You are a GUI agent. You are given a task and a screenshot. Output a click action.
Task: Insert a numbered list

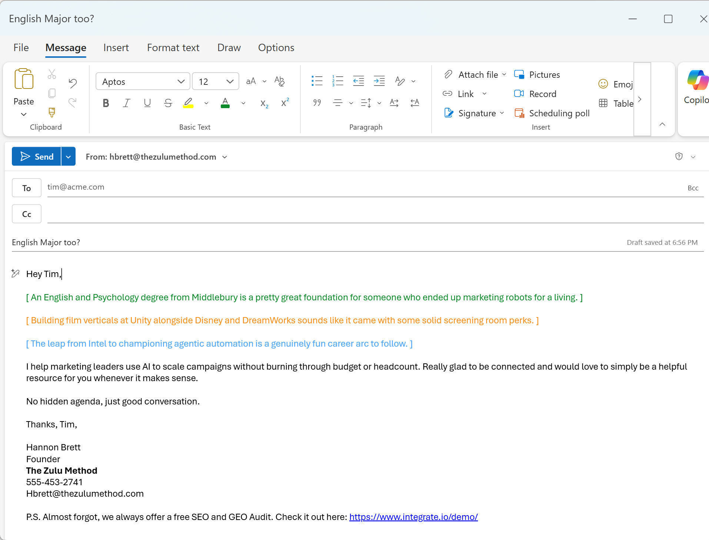click(x=338, y=81)
